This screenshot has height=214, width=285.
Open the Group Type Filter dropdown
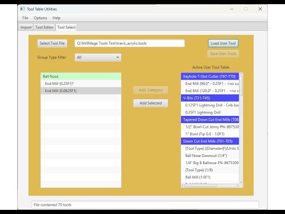click(98, 58)
